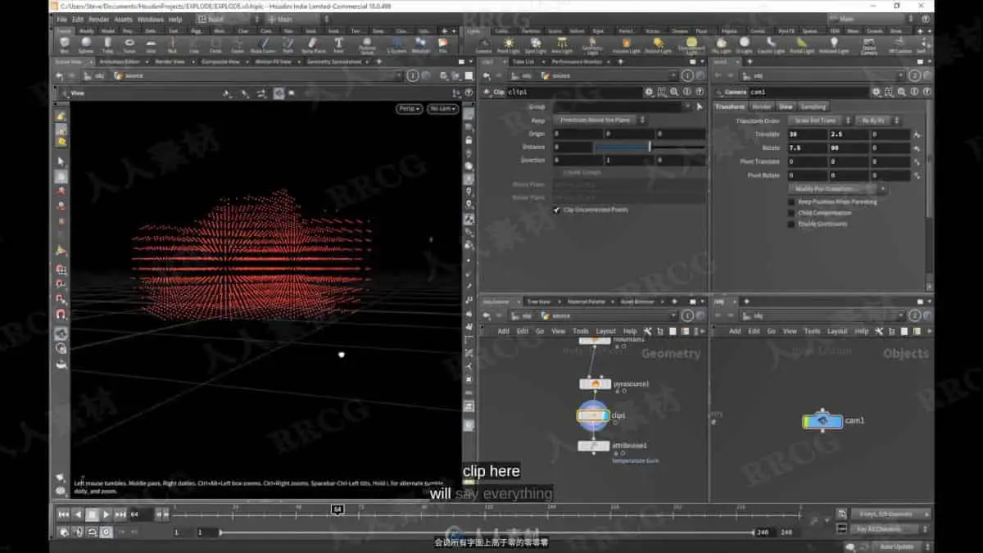Viewport: 983px width, 553px height.
Task: Search parameters in the clip1 pane
Action: pos(674,92)
